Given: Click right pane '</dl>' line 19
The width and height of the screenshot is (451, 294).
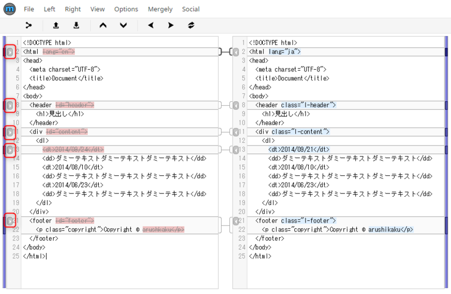Looking at the screenshot, I should click(270, 203).
